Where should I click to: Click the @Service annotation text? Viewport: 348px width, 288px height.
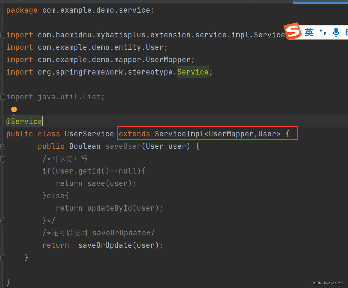pyautogui.click(x=24, y=121)
